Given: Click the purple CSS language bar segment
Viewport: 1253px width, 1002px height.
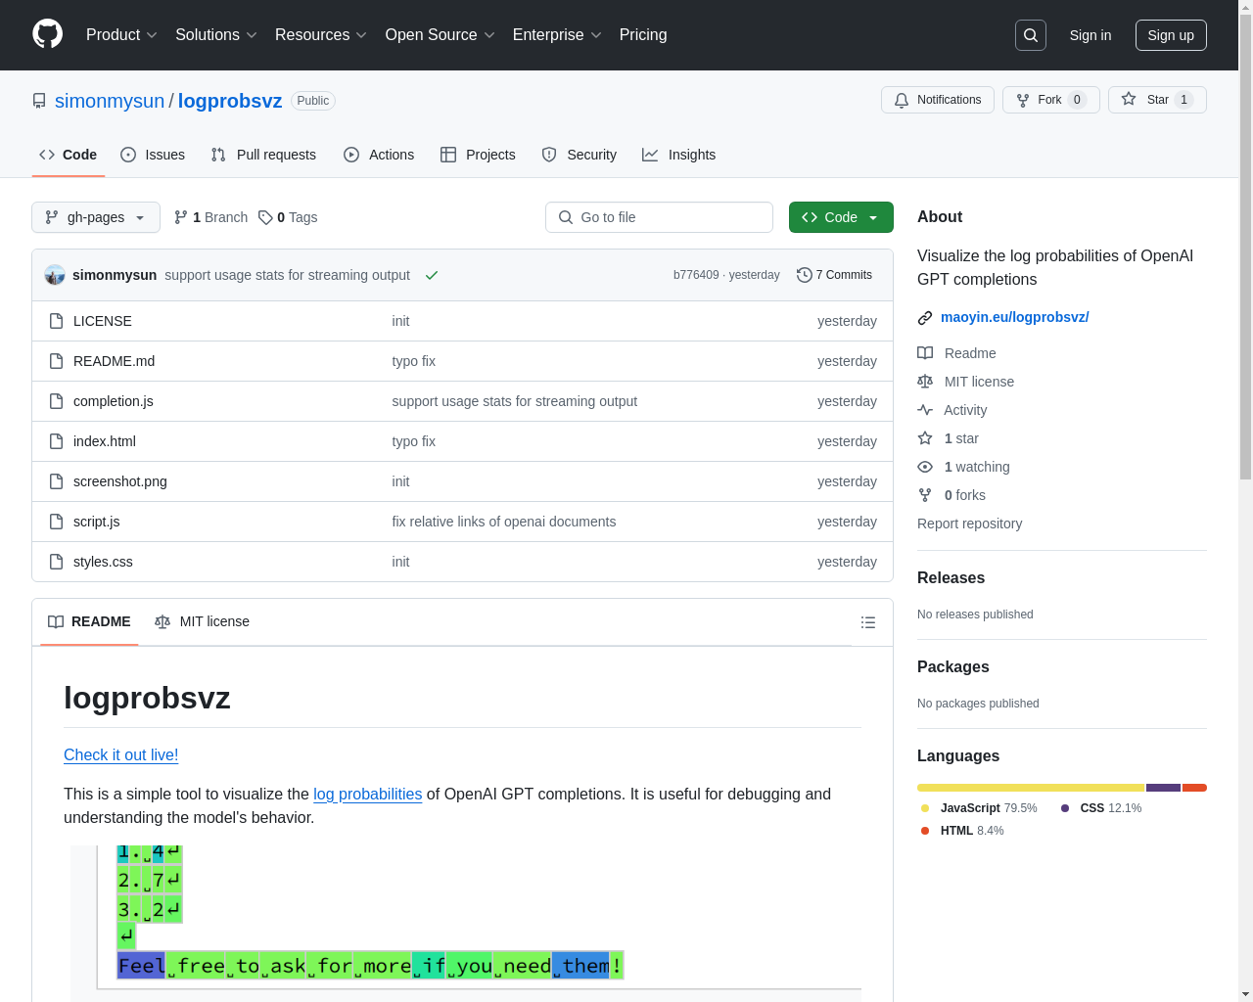Looking at the screenshot, I should tap(1164, 788).
